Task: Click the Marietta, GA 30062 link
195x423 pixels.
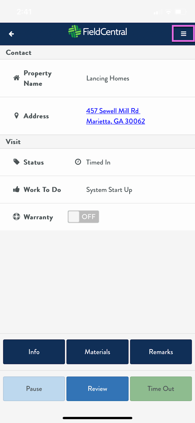Action: pyautogui.click(x=116, y=121)
